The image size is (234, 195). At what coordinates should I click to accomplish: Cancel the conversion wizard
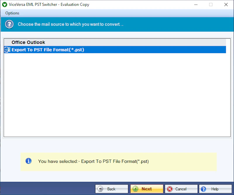click(181, 189)
